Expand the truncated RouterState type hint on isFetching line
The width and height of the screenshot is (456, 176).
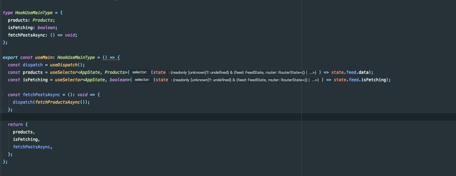[315, 80]
